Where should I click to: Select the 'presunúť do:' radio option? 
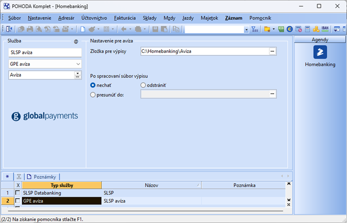93,95
